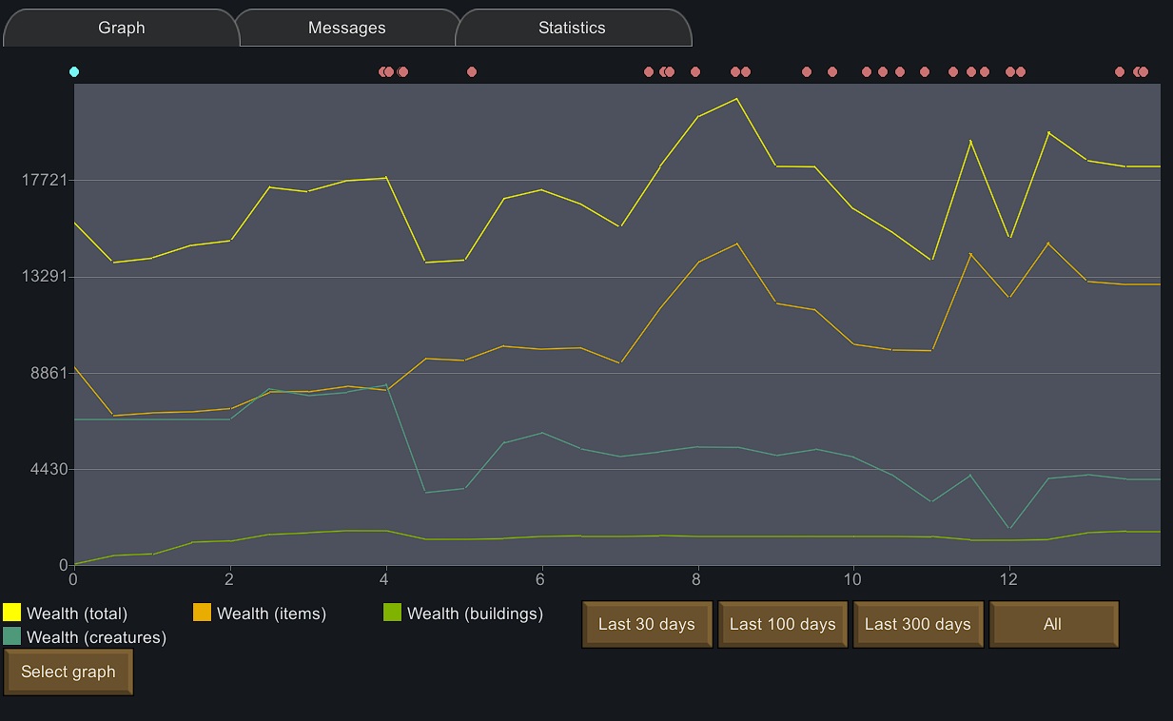Show the last 300 days
Screen dimensions: 1173x721
click(918, 624)
